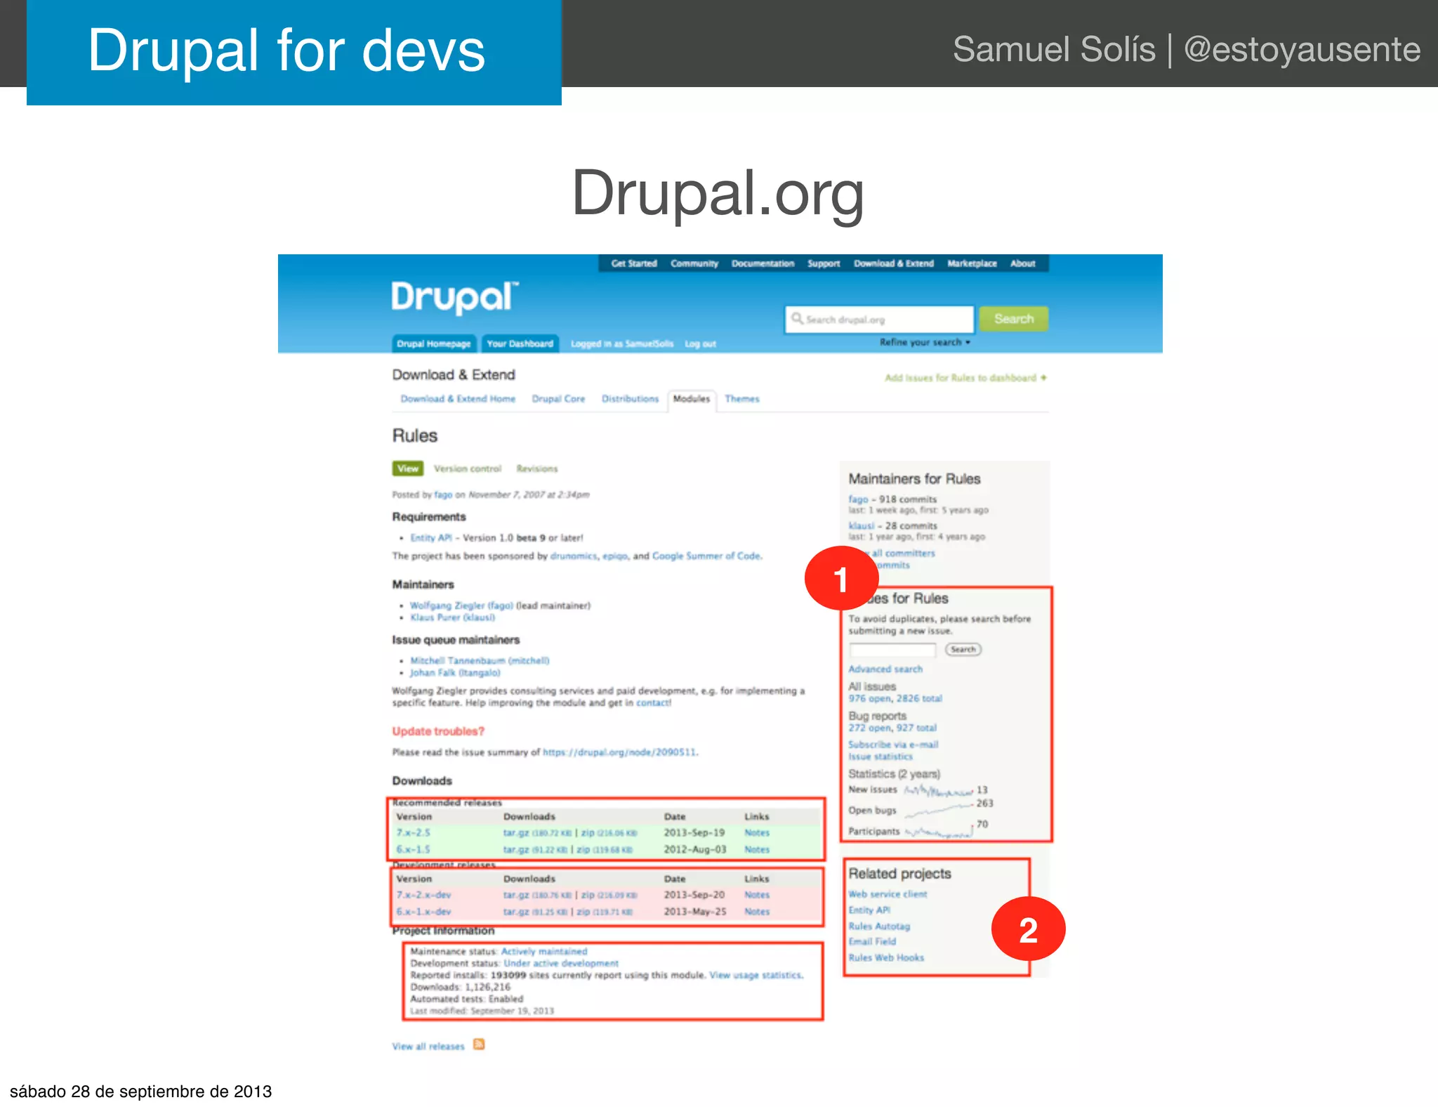The image size is (1438, 1107).
Task: Open Download & Extend in the top navigation
Action: point(894,263)
